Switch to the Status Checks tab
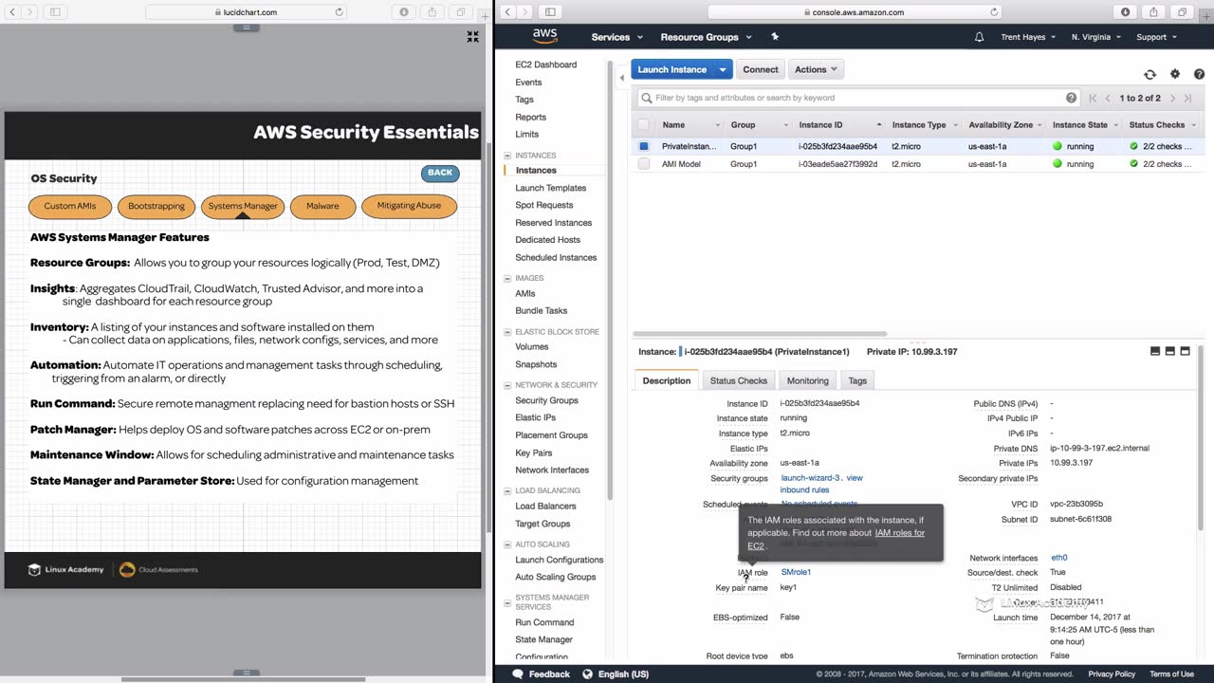This screenshot has height=683, width=1214. point(739,380)
